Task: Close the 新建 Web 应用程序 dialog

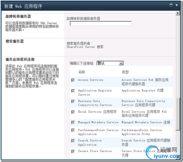Action: (177, 5)
